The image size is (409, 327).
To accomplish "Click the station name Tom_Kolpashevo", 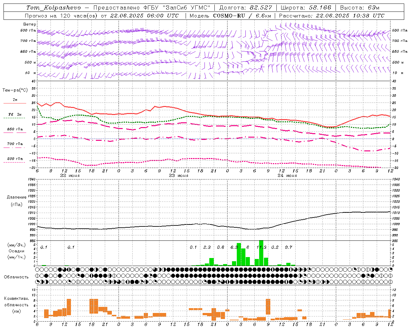I will (x=53, y=8).
